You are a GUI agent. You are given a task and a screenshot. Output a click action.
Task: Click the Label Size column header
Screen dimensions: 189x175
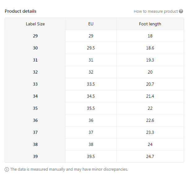click(x=35, y=24)
